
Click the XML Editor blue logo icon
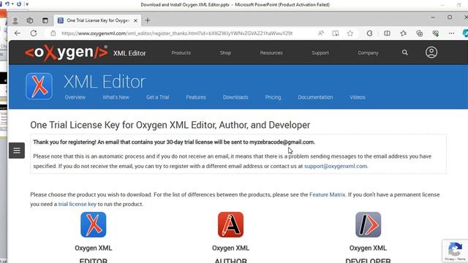coord(39,86)
